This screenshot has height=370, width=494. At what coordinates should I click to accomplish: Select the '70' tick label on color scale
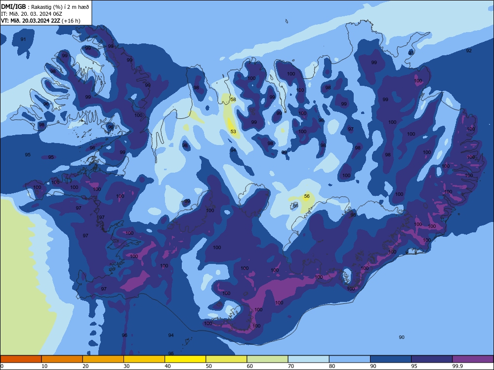click(x=291, y=366)
